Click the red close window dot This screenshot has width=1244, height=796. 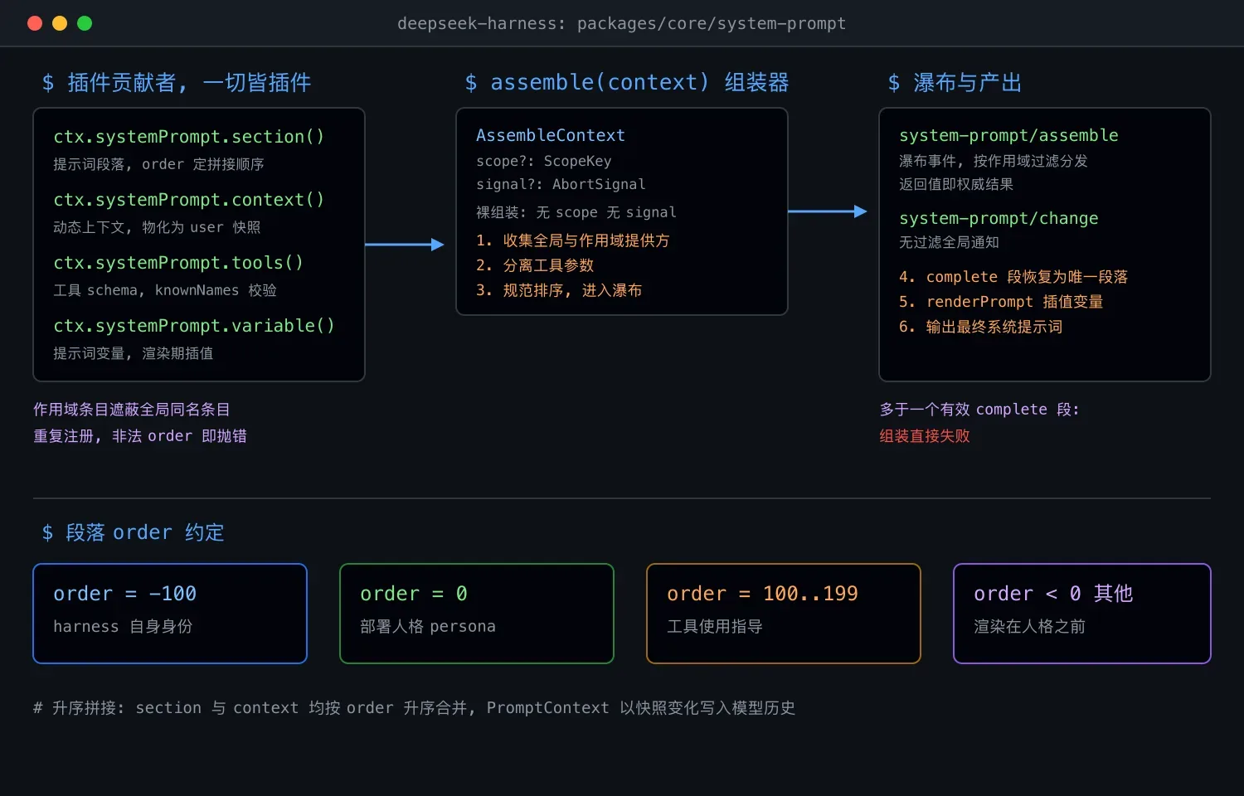[x=35, y=23]
